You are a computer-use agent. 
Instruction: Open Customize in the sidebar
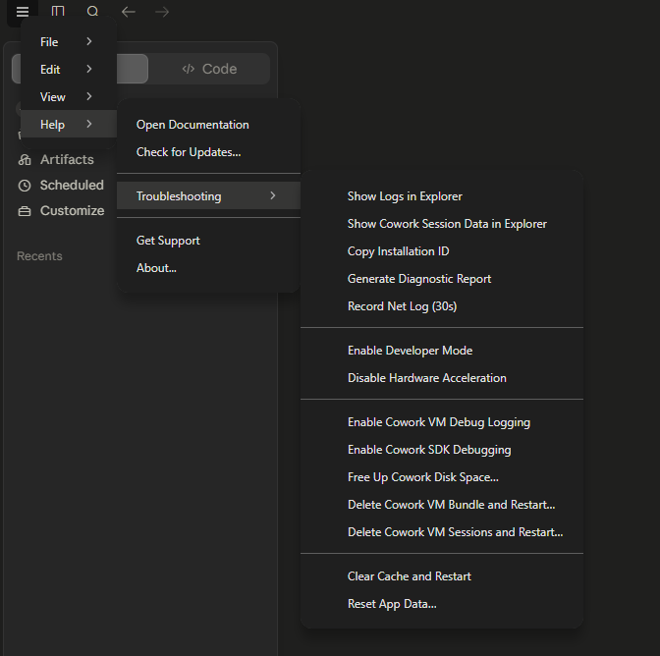72,211
